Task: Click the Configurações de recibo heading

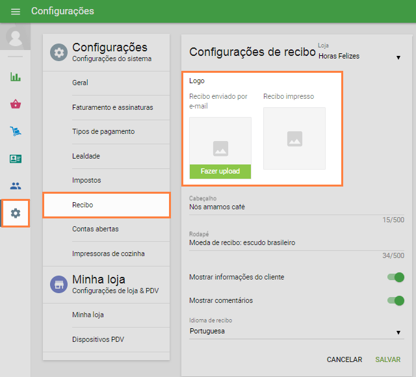Action: click(x=252, y=52)
